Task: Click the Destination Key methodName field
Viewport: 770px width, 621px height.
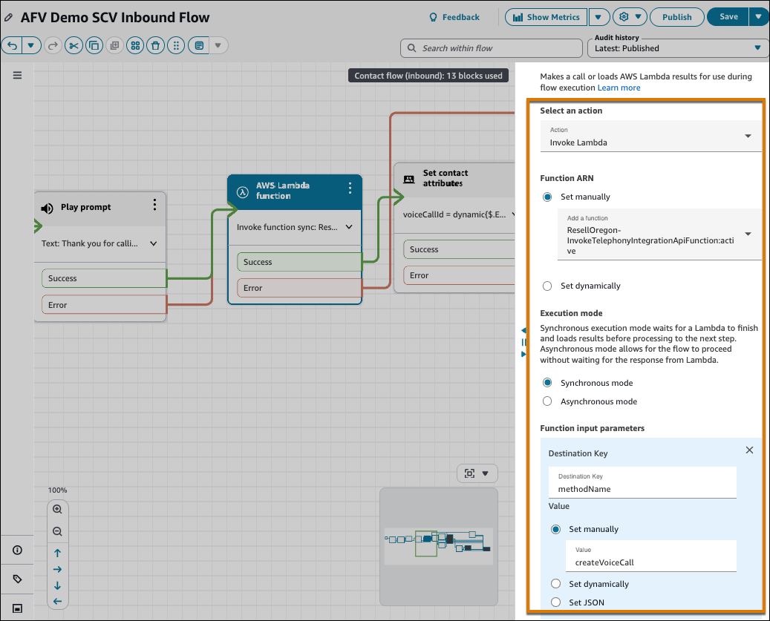Action: 642,483
